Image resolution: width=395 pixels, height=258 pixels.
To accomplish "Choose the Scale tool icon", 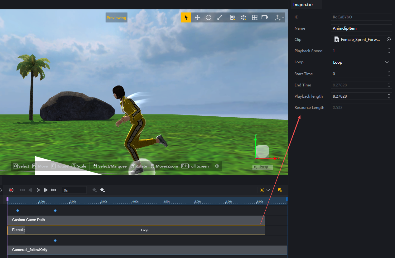I will pos(220,17).
